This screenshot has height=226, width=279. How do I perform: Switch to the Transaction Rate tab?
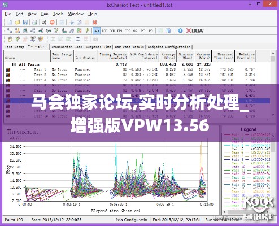coord(67,47)
